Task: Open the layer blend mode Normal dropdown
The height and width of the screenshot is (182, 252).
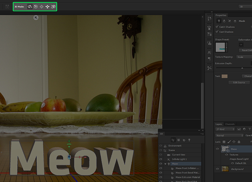Action: click(229, 136)
